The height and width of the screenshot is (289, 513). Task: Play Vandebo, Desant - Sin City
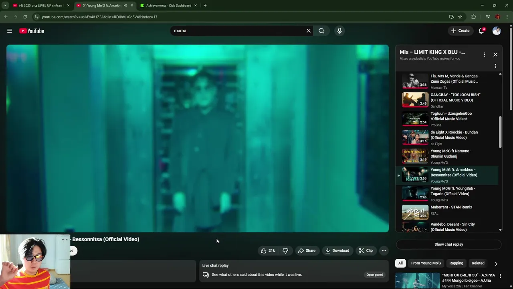click(447, 228)
